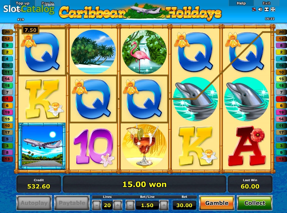Lower the Bet/Line value
Screen dimensions: 287x213
[x=130, y=205]
